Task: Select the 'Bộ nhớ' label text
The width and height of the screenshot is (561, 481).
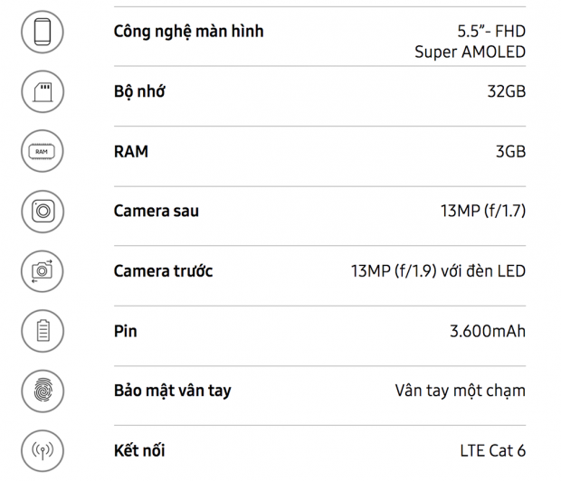Action: pyautogui.click(x=139, y=91)
